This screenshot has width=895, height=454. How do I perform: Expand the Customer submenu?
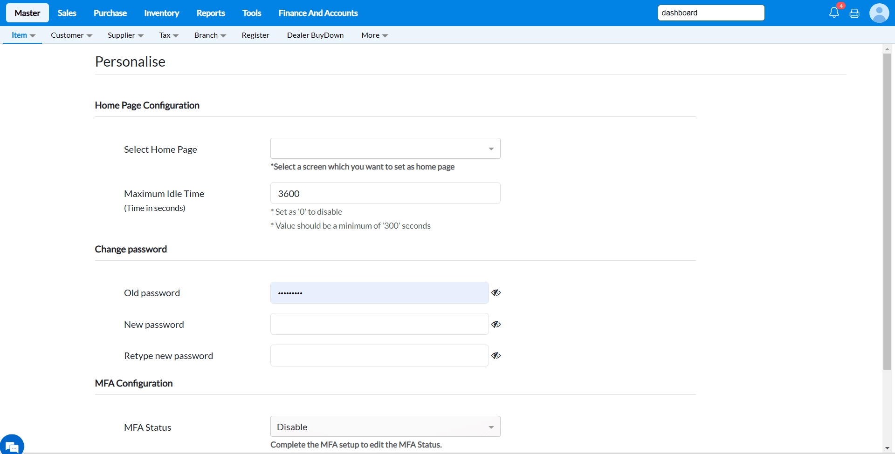tap(71, 35)
